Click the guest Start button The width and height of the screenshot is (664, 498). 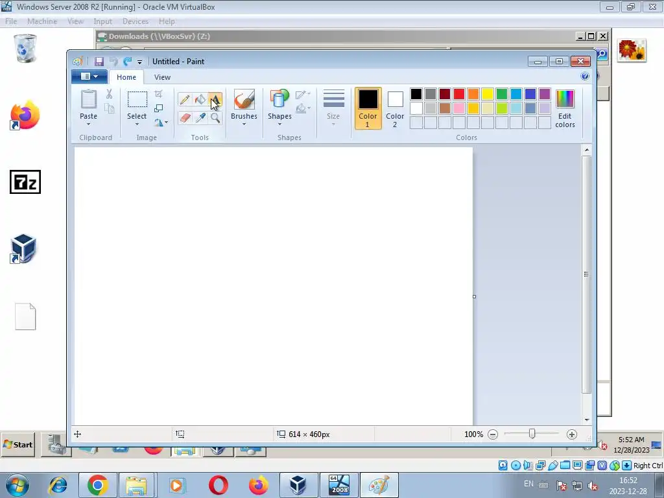18,445
